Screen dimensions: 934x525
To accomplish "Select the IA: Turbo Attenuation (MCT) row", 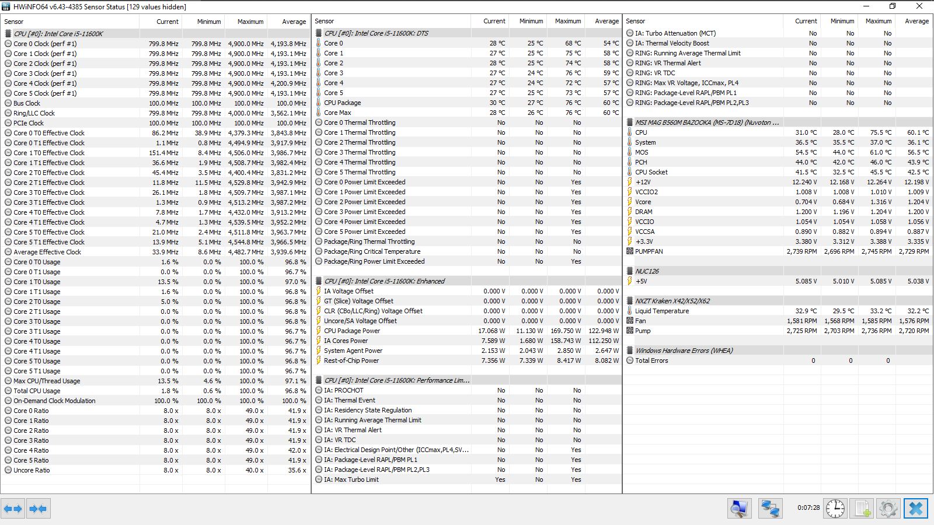I will 778,33.
